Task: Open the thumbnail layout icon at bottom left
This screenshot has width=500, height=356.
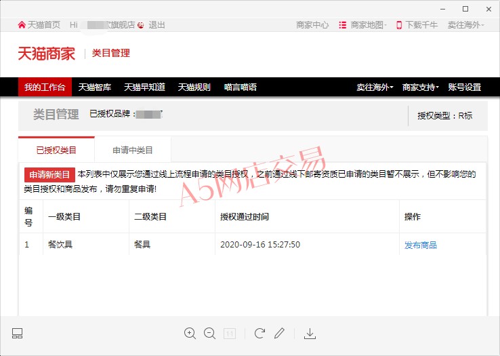Action: coord(17,334)
